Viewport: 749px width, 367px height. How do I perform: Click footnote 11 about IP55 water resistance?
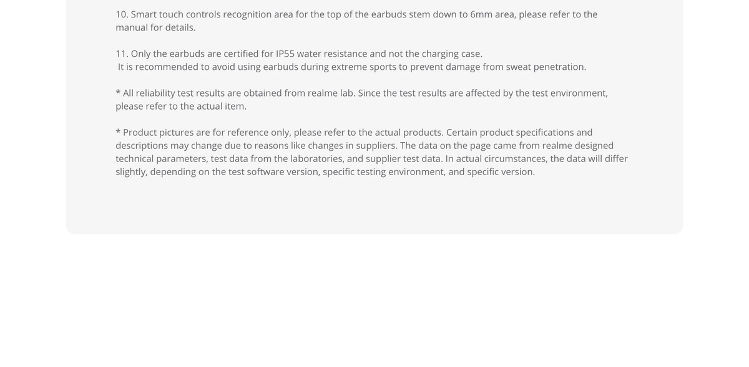(x=351, y=60)
